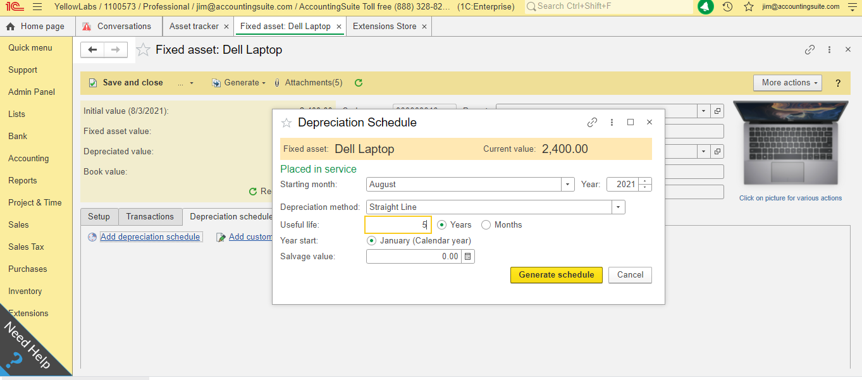Expand the ellipsis toolbar dropdown
Viewport: 862px width, 380px height.
pos(185,83)
